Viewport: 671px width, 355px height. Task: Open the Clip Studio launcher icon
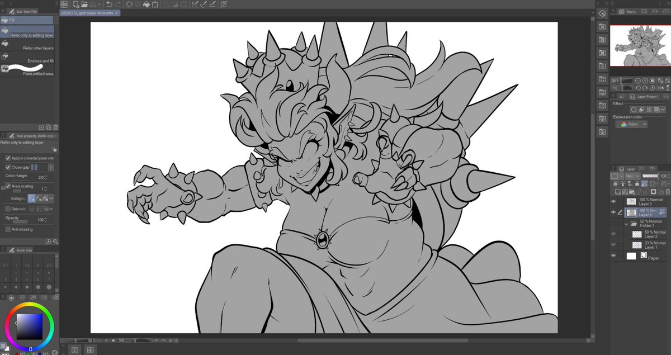point(64,4)
